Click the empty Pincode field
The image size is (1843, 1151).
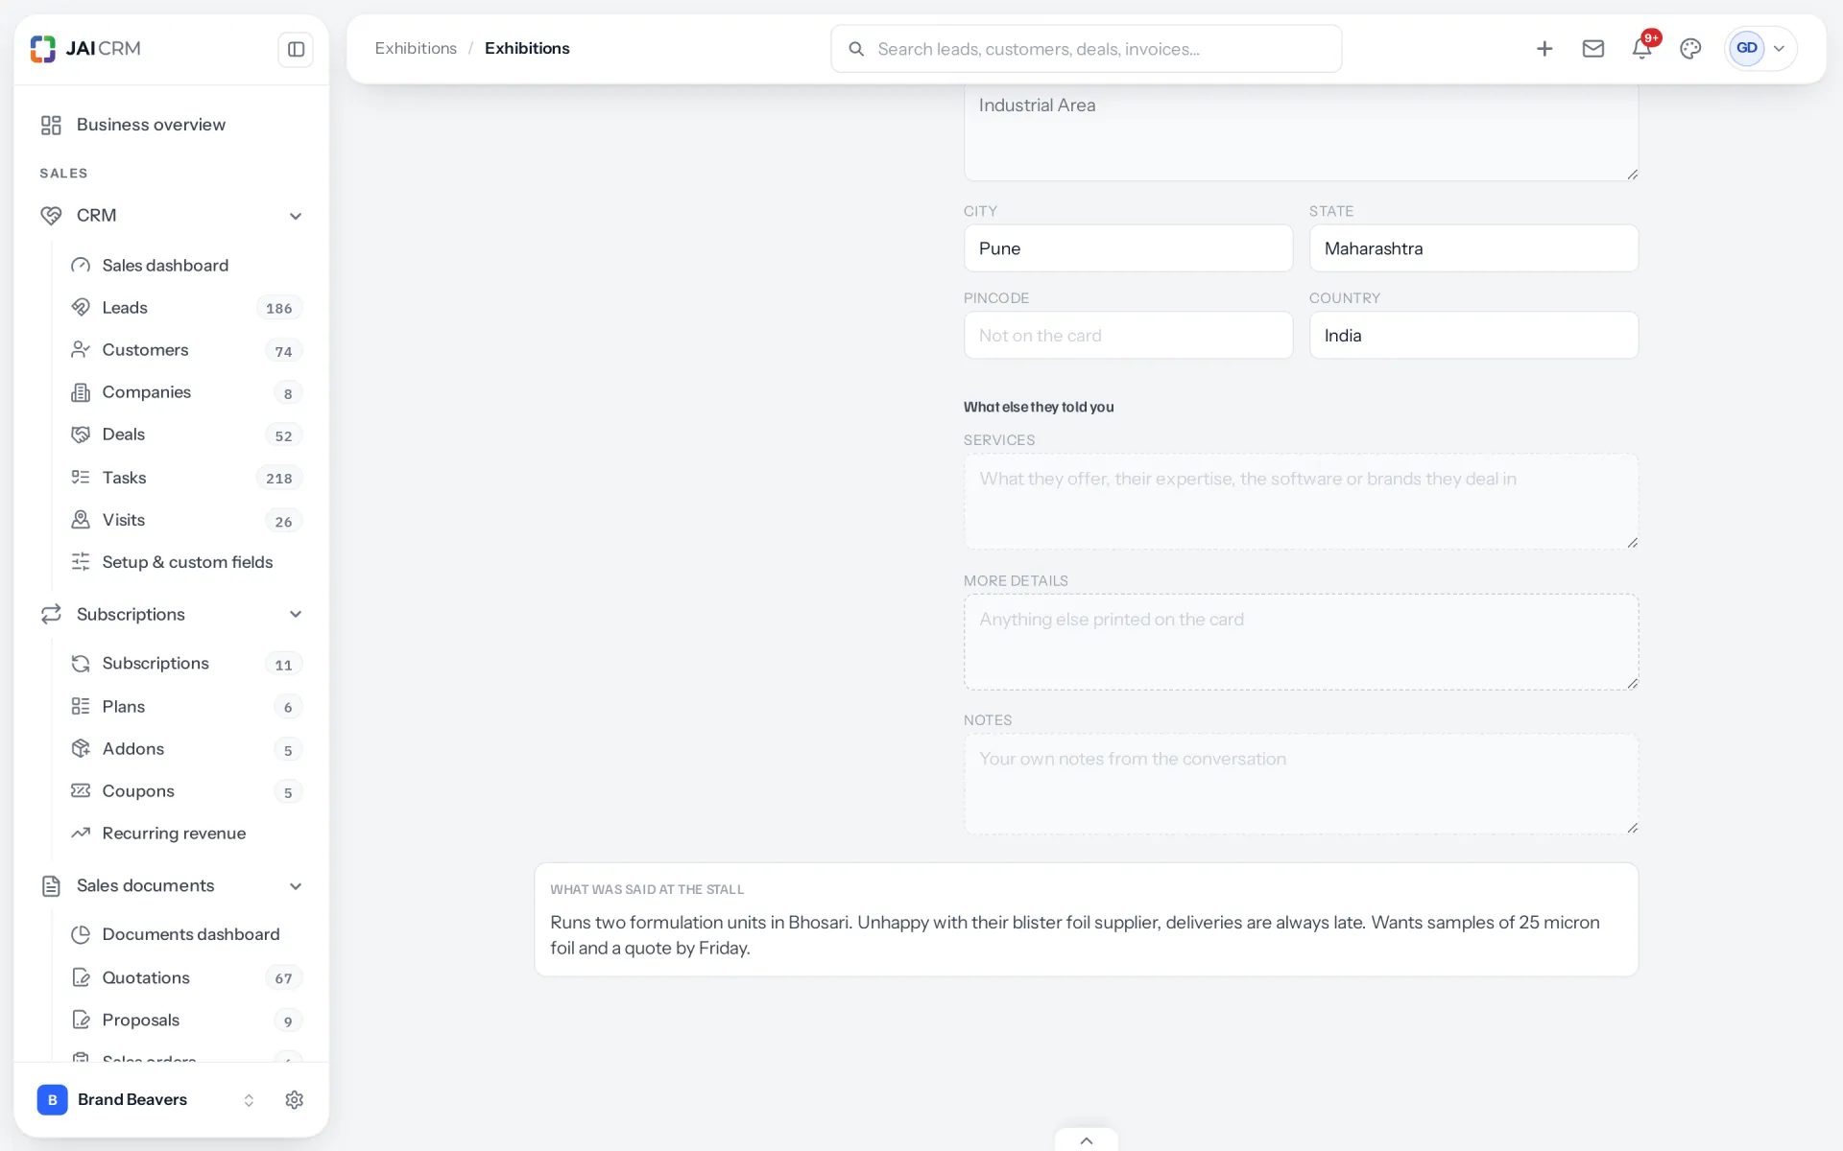(x=1128, y=336)
